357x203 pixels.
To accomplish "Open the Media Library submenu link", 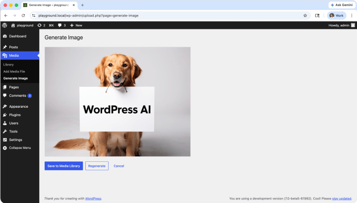I will 8,65.
